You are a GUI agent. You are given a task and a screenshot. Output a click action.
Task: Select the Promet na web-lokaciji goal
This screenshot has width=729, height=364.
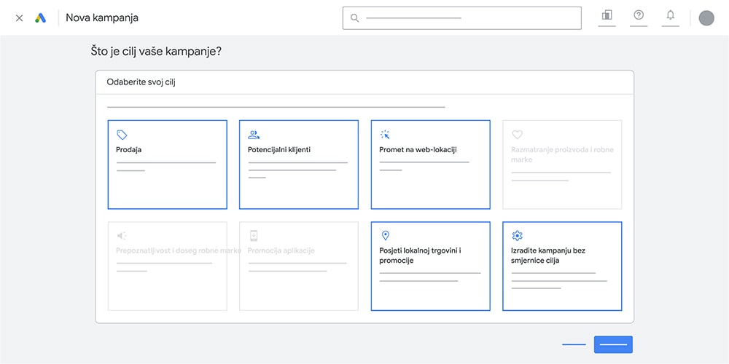coord(430,165)
